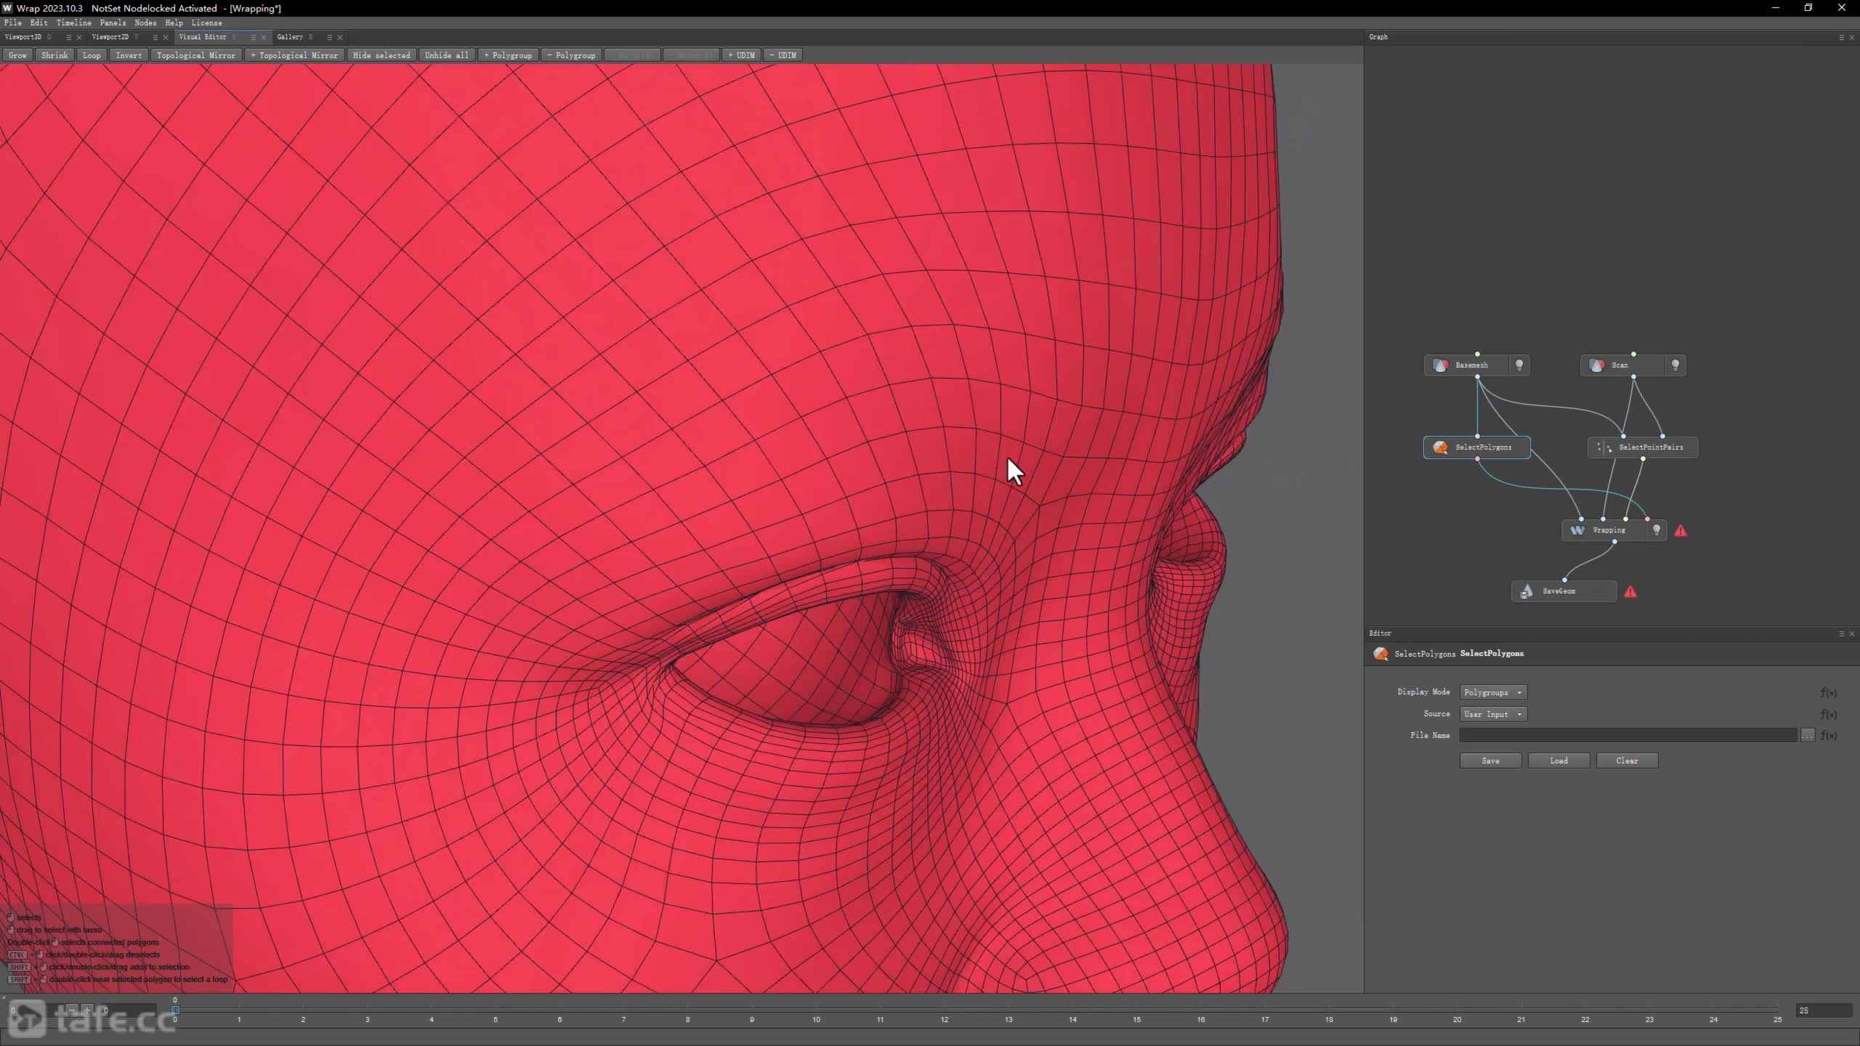Open the Visual Editor tab options menu icon

(253, 37)
